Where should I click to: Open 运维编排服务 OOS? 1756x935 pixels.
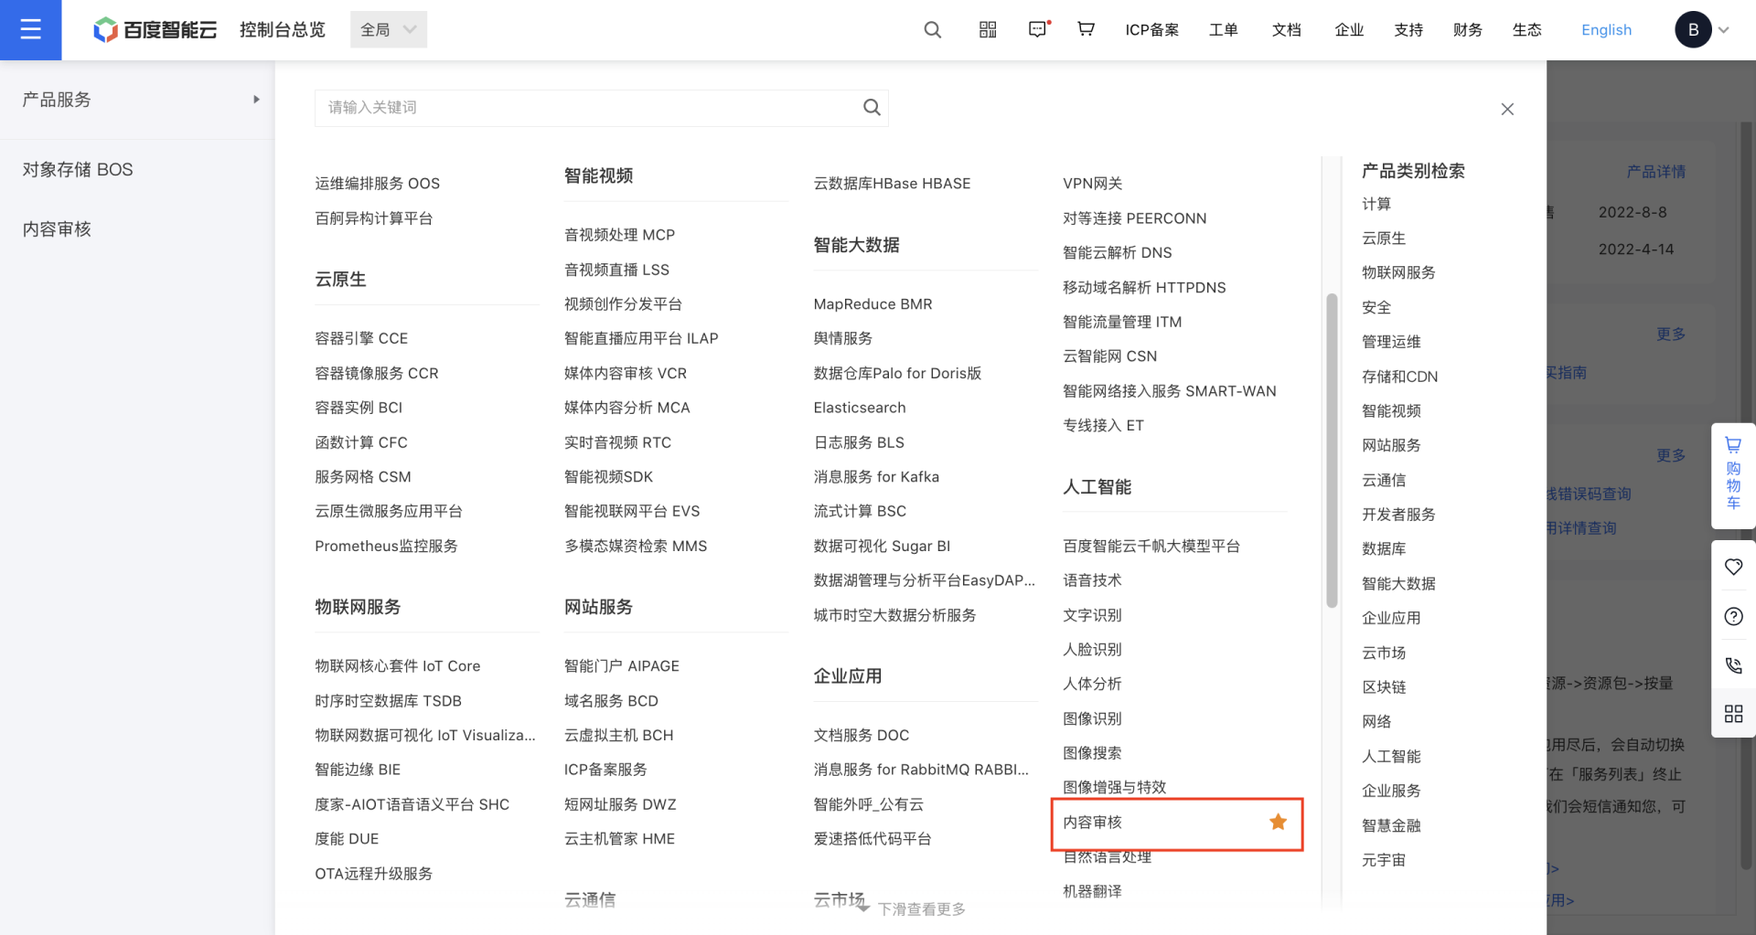point(377,184)
